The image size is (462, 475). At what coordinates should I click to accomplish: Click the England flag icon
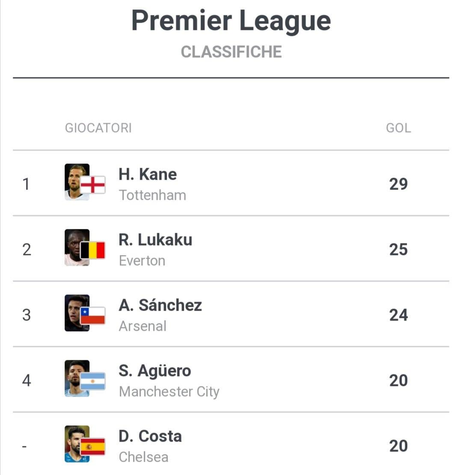[93, 184]
